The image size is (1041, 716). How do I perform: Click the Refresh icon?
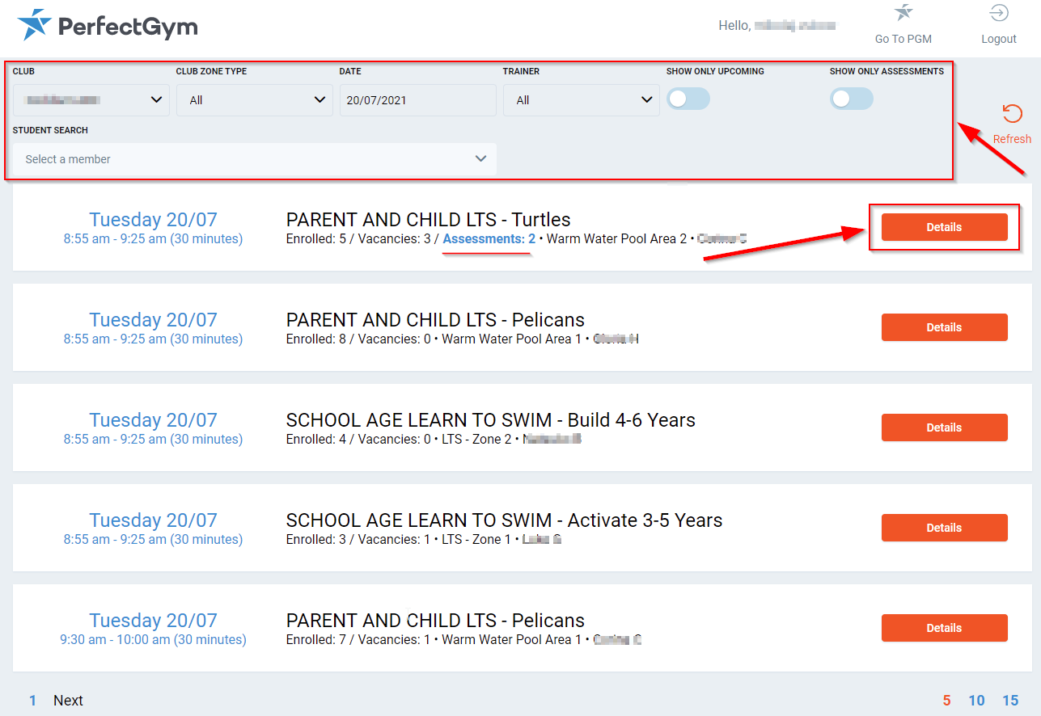(x=1011, y=114)
